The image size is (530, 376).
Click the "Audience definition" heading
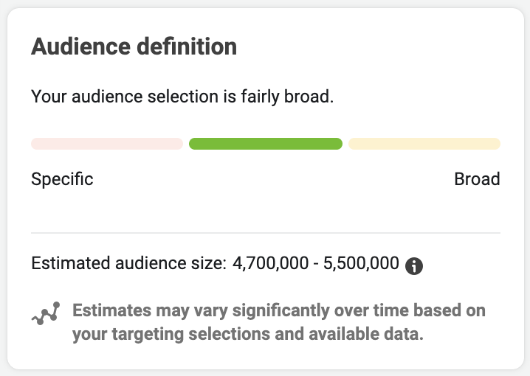click(134, 46)
